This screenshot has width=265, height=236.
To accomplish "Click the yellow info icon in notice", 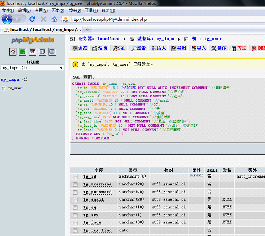I will pyautogui.click(x=75, y=64).
